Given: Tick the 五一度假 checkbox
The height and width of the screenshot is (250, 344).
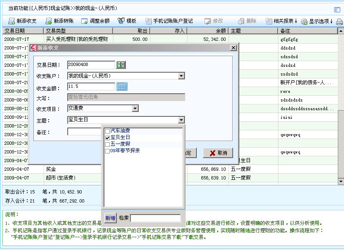Looking at the screenshot, I should (108, 144).
